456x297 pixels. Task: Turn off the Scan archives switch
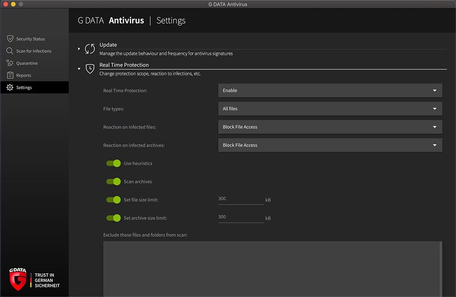coord(114,182)
